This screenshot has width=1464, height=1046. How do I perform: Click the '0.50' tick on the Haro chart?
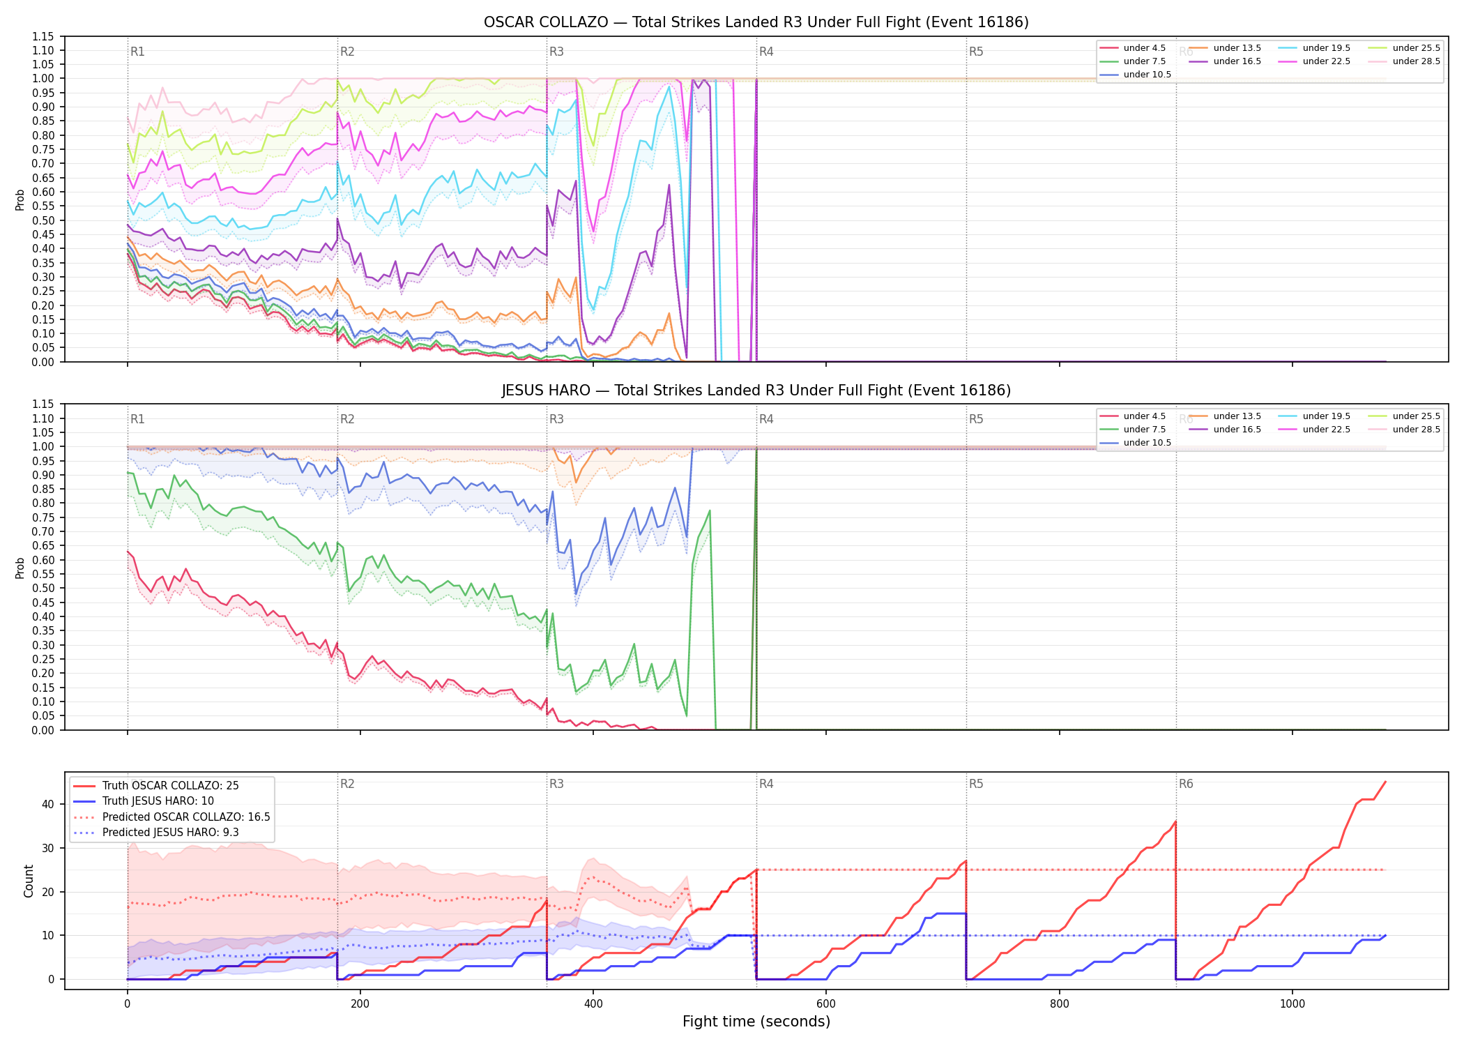[x=43, y=589]
